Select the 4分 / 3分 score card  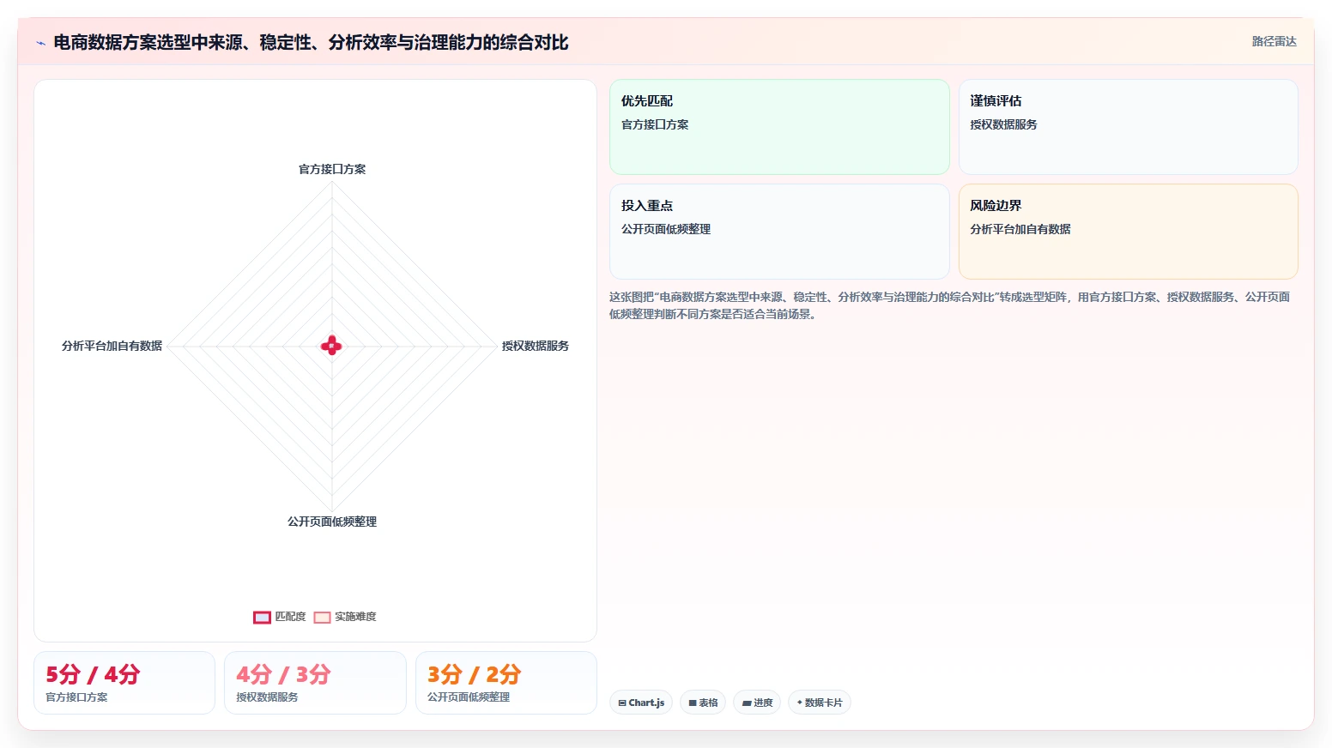[315, 683]
